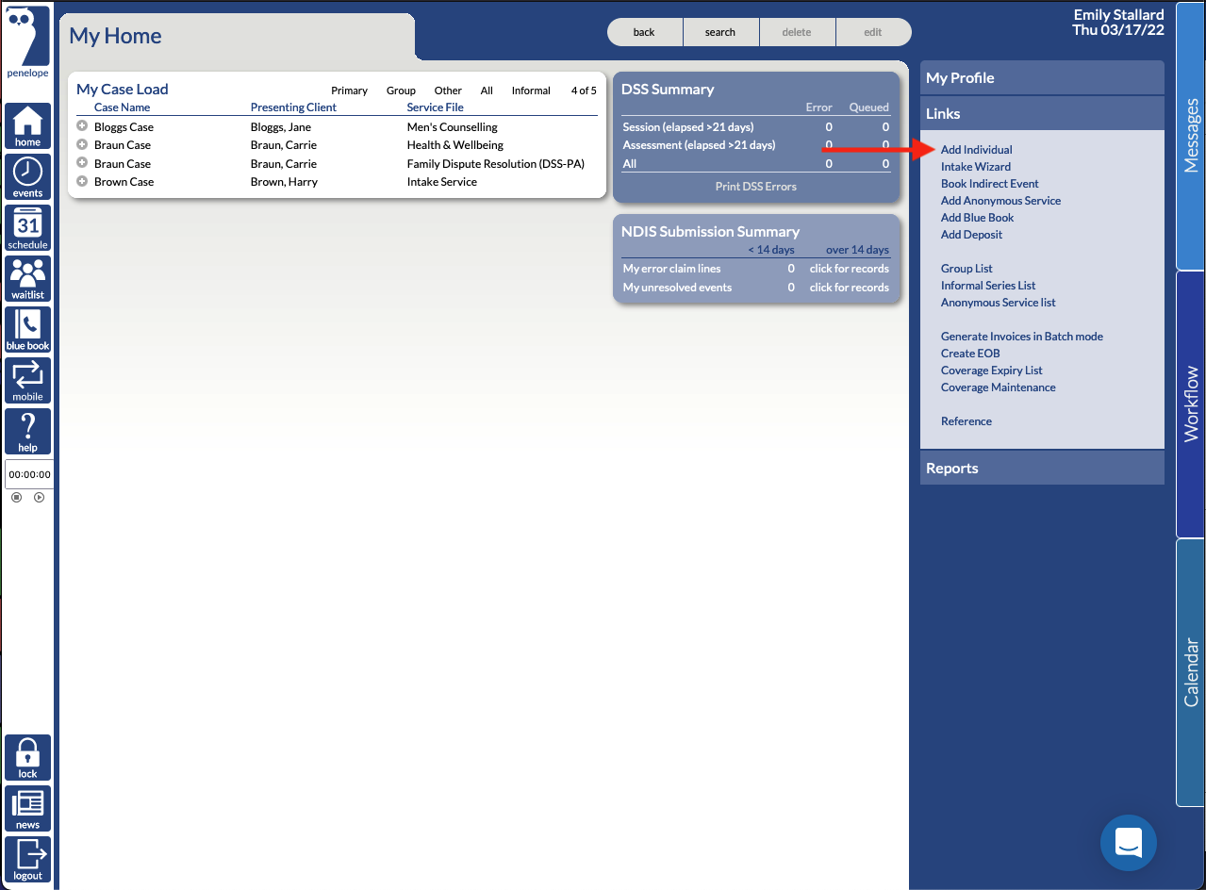1206x890 pixels.
Task: Click the search button
Action: click(720, 32)
